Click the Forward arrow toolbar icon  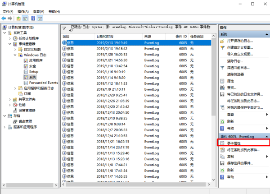tap(10, 18)
